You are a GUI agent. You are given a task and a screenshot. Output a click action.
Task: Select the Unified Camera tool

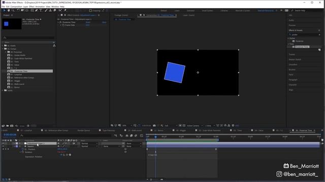click(22, 10)
